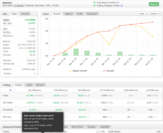Switch to the Stats tab
The width and height of the screenshot is (163, 133).
(14, 14)
